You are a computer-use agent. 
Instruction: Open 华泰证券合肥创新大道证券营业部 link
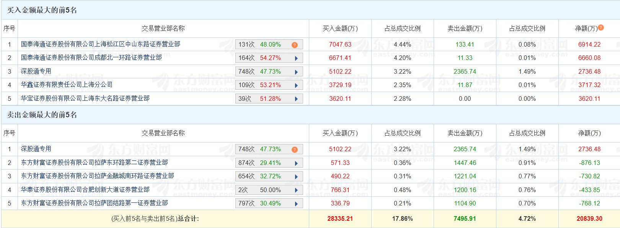[85, 190]
